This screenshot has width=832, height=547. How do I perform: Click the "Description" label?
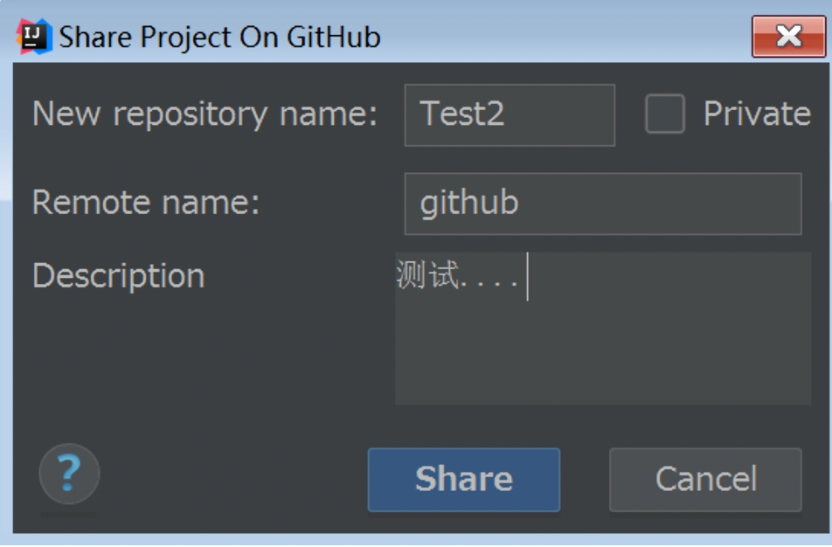(118, 276)
